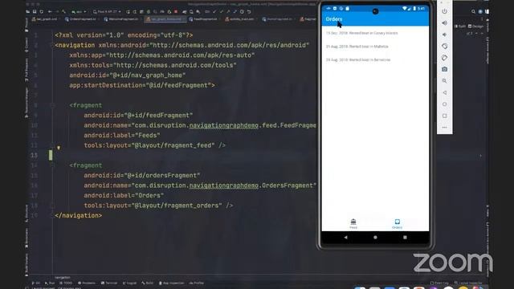
Task: Click the emulator zoom magnifier icon
Action: click(444, 81)
